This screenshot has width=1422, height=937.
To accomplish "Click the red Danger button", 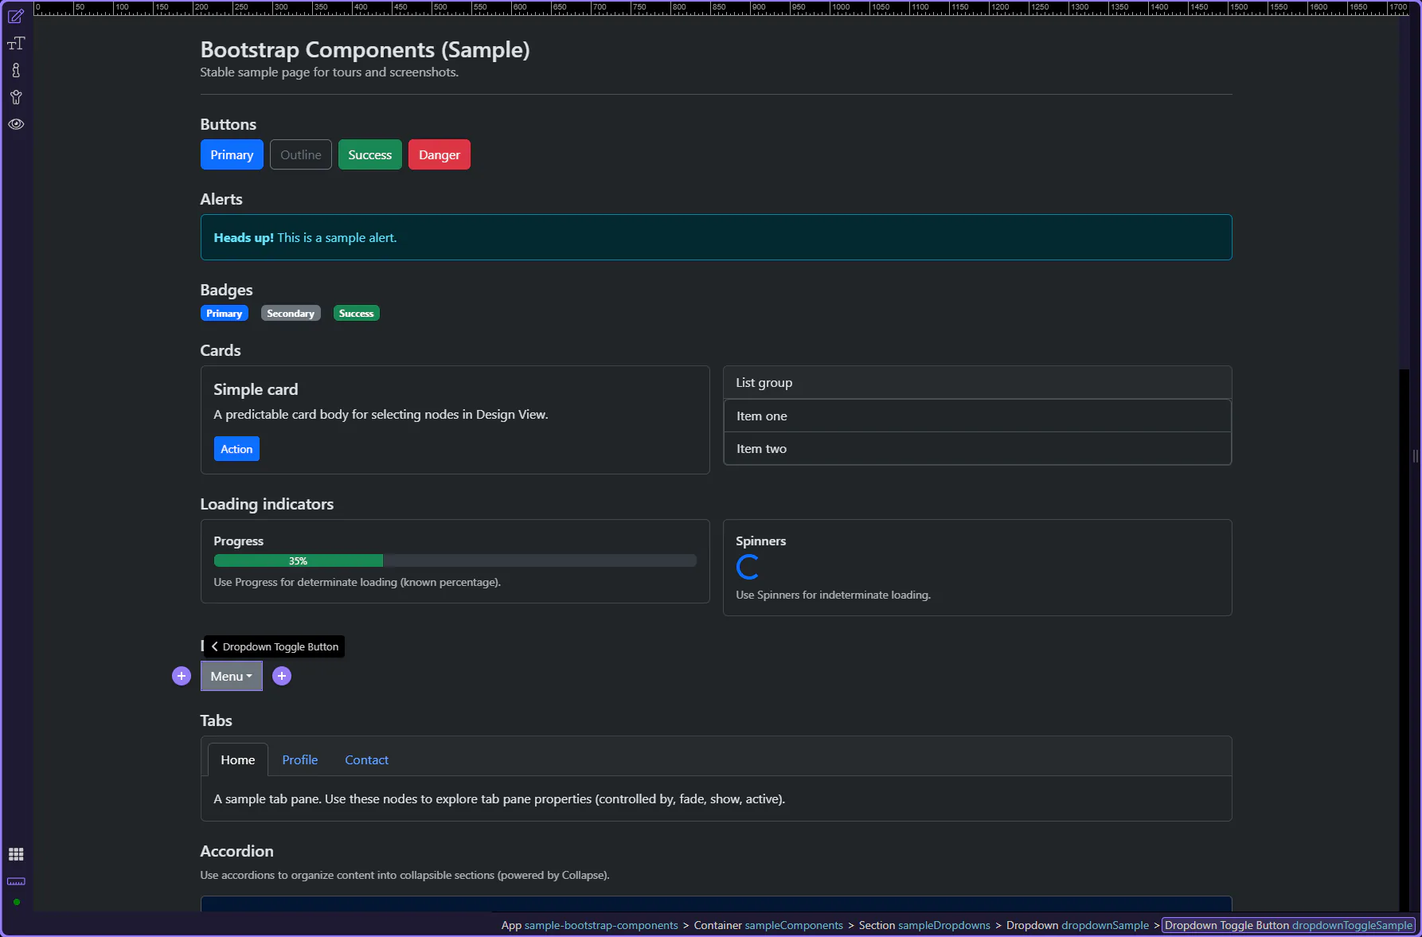I will [x=439, y=154].
